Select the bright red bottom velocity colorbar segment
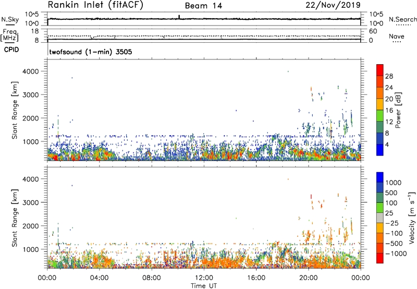 380,258
